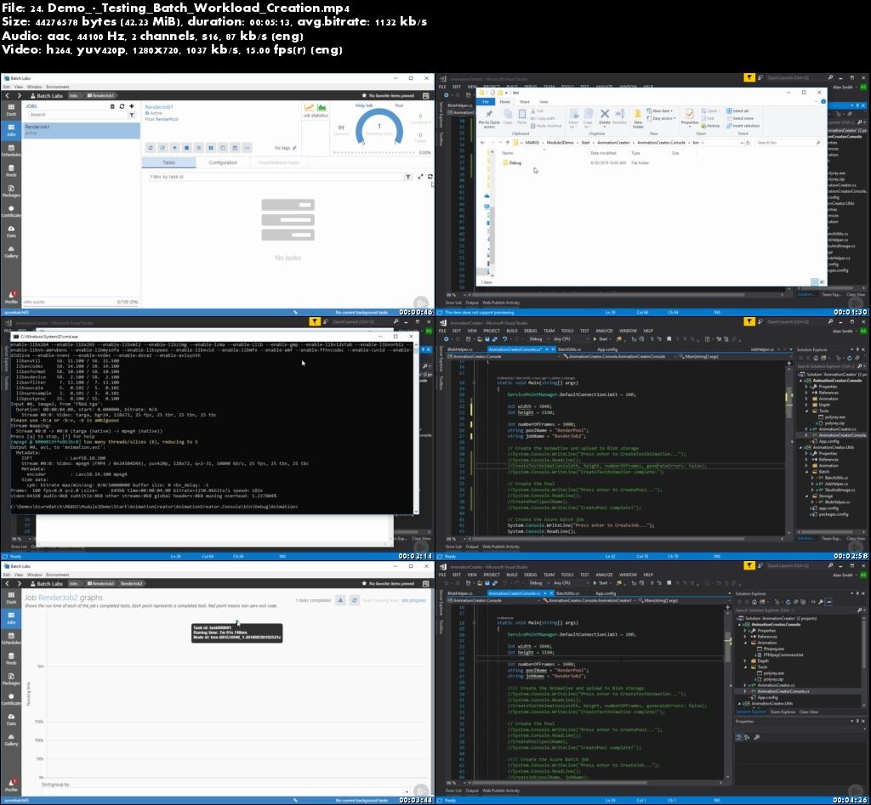This screenshot has height=805, width=871.
Task: Open the address bar history dropdown in File Explorer
Action: 742,143
